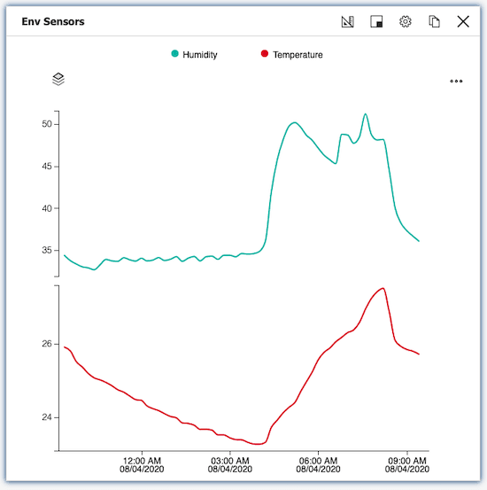
Task: Click the humidity axis value 50
Action: (47, 124)
